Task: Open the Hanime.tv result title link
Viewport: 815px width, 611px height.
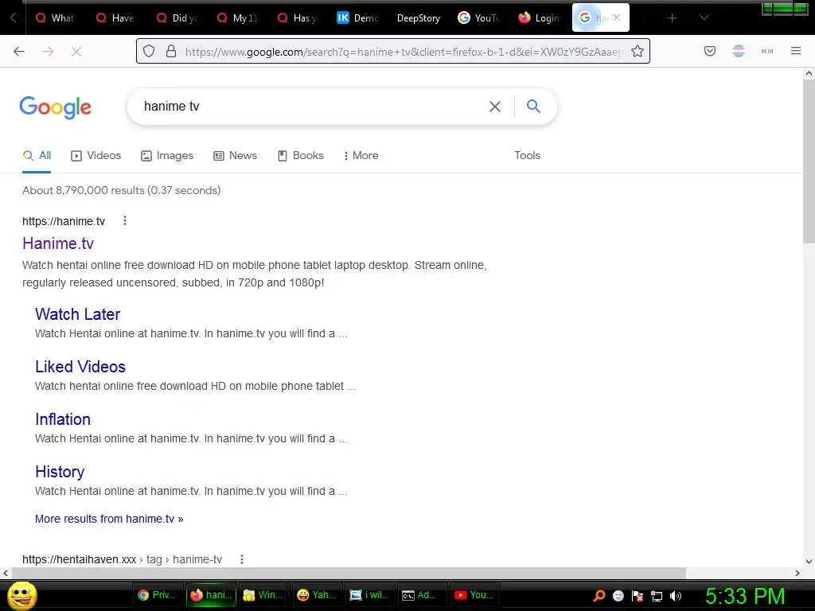Action: pos(58,243)
